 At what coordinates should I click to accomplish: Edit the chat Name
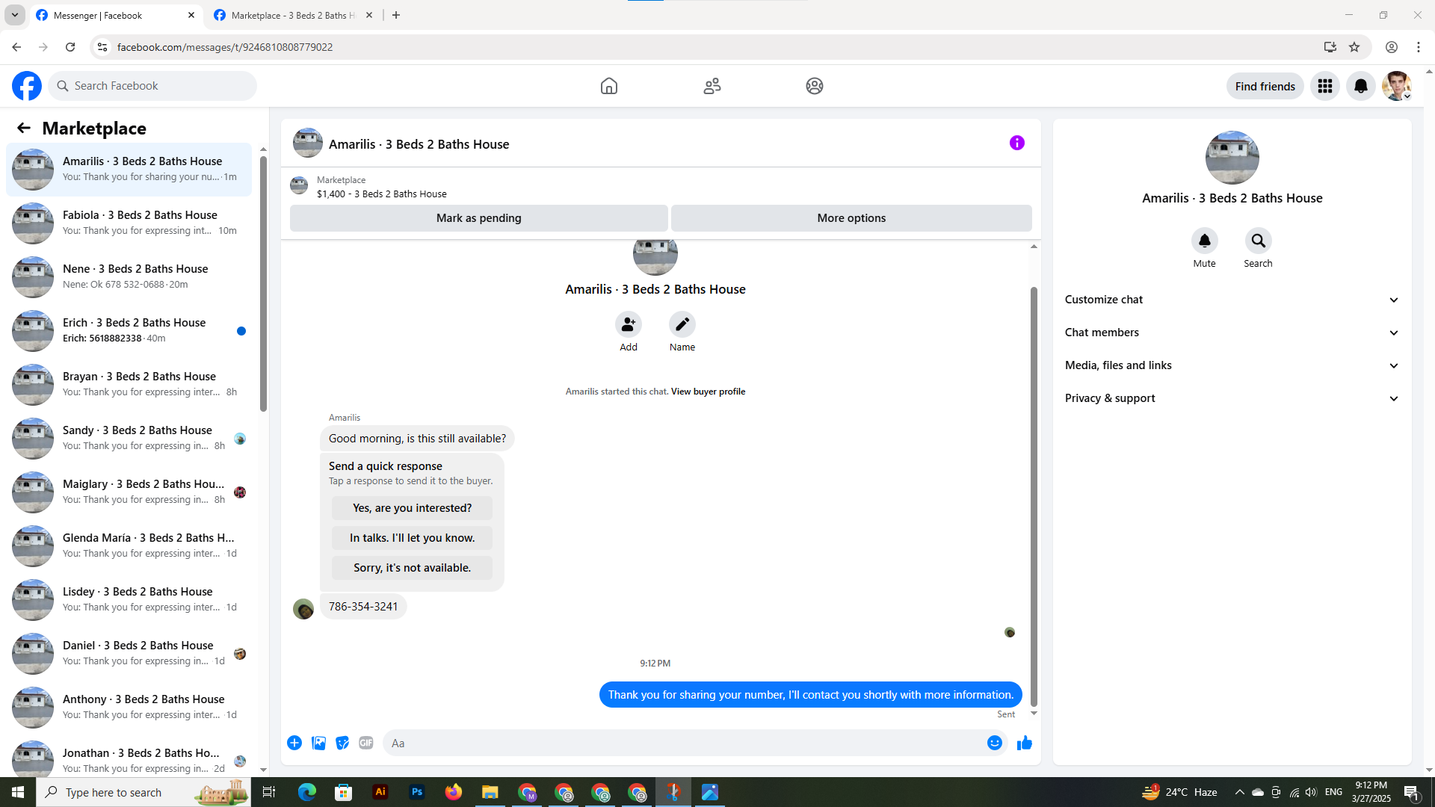click(682, 324)
